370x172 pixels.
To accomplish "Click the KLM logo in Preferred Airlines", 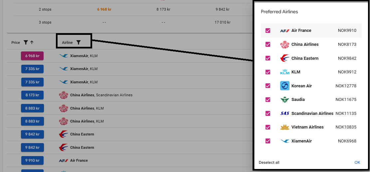I will click(x=284, y=72).
